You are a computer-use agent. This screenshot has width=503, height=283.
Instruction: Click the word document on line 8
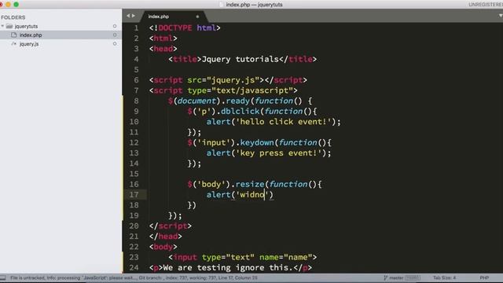[x=196, y=101]
